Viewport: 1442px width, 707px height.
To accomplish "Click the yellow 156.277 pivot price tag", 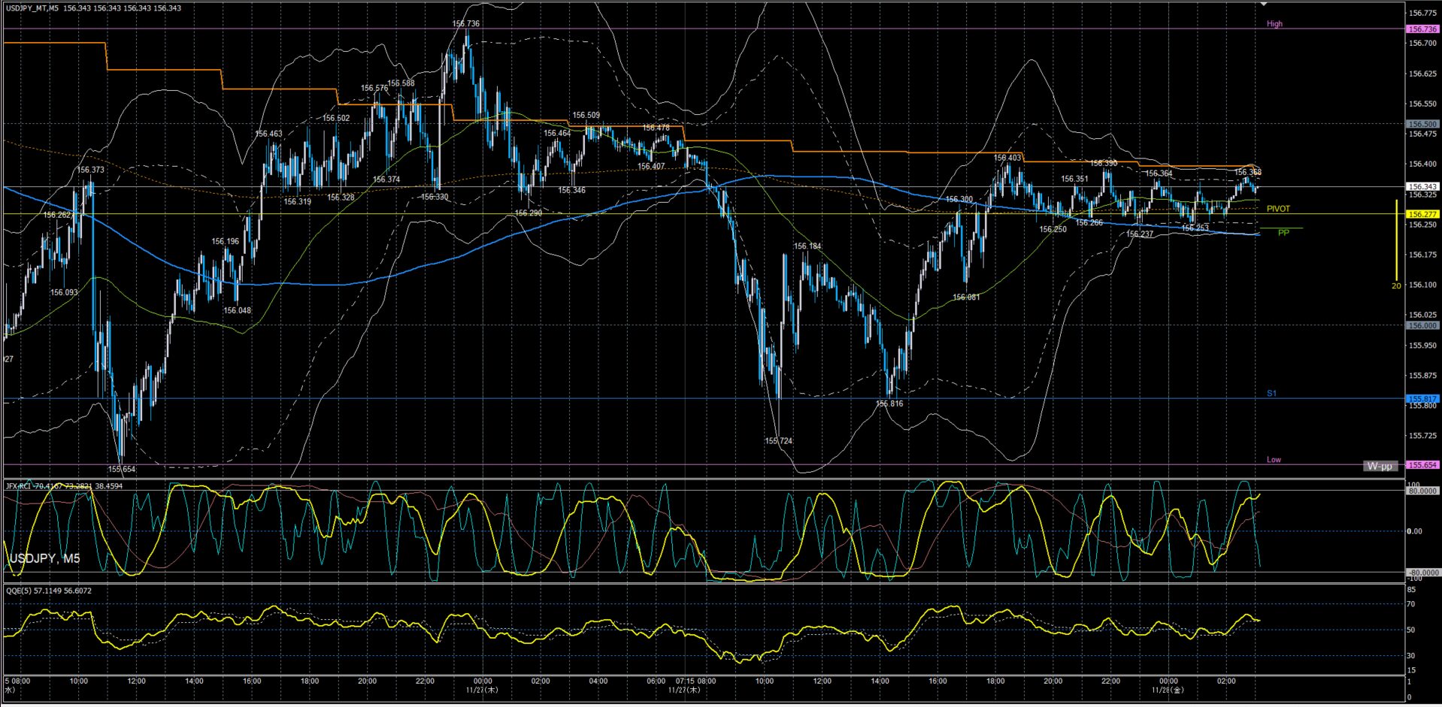I will click(1422, 214).
